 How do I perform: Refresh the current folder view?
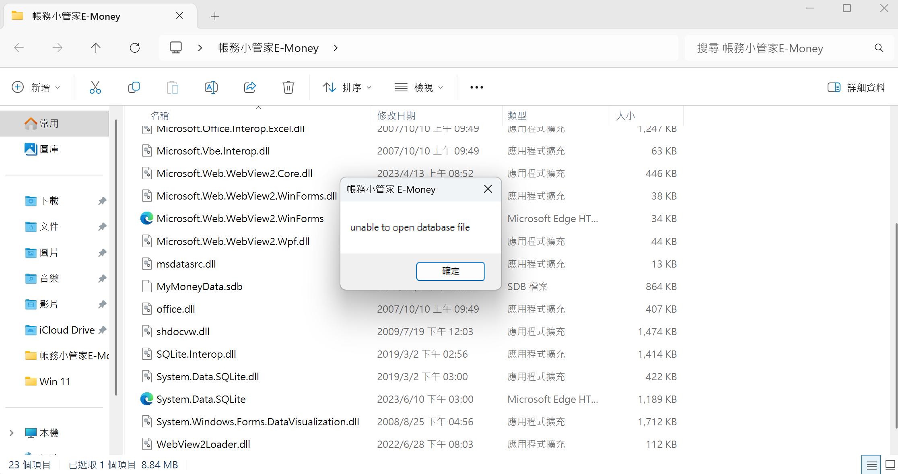135,47
